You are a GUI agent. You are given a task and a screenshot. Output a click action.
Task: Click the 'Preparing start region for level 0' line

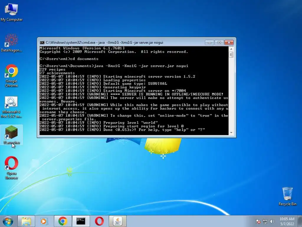tap(111, 126)
